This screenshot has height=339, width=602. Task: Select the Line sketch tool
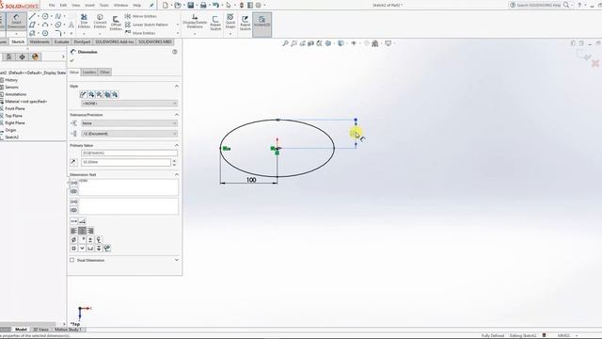pyautogui.click(x=32, y=16)
